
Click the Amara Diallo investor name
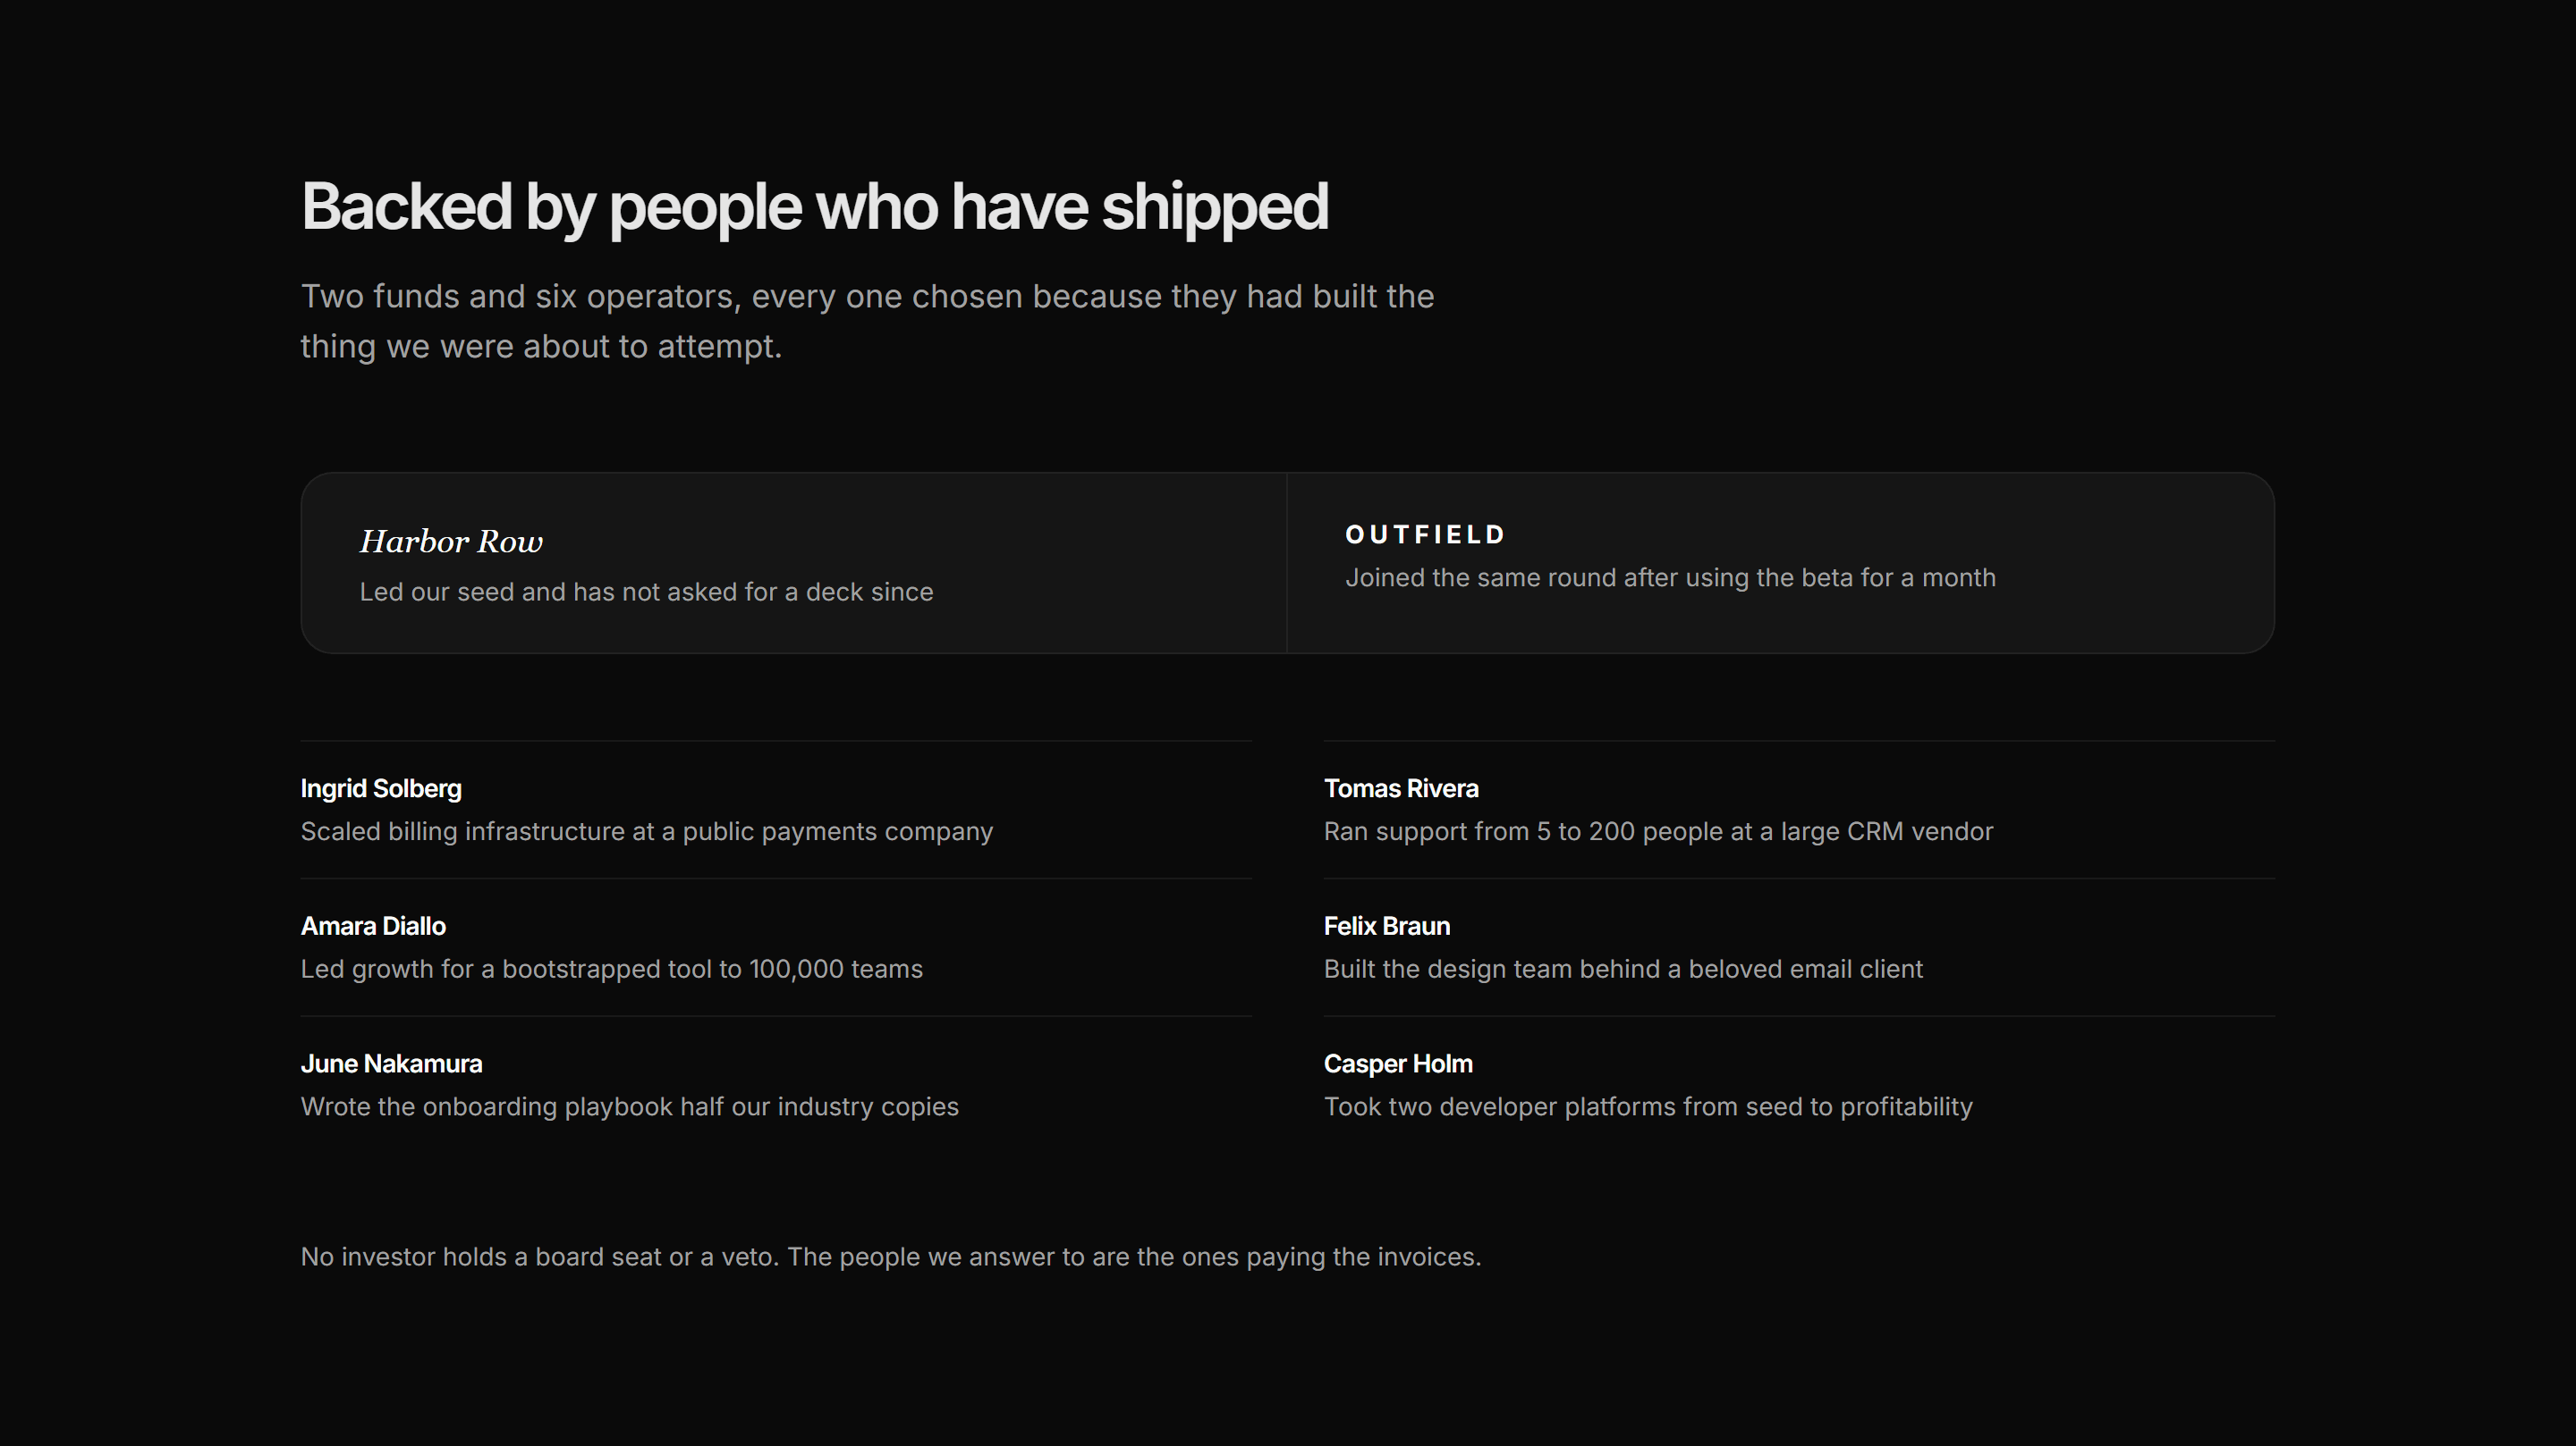point(373,927)
